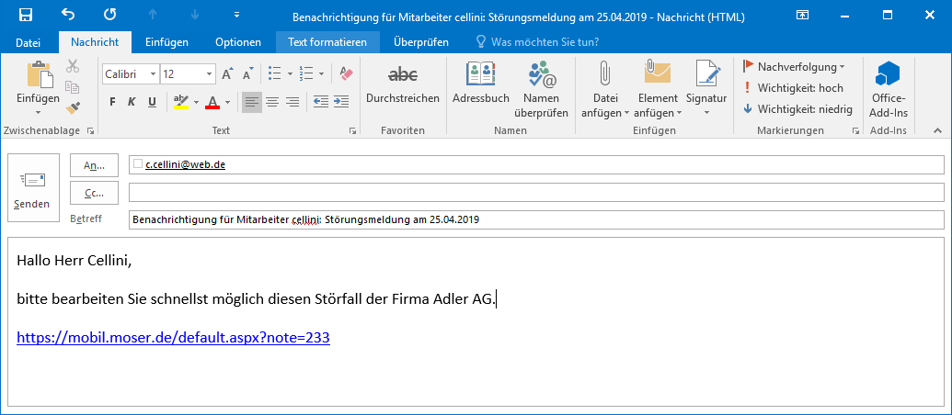Open the highlight color dropdown arrow
This screenshot has height=415, width=952.
point(196,102)
